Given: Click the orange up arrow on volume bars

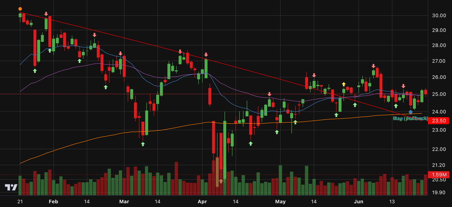Looking at the screenshot, I should click(x=221, y=181).
